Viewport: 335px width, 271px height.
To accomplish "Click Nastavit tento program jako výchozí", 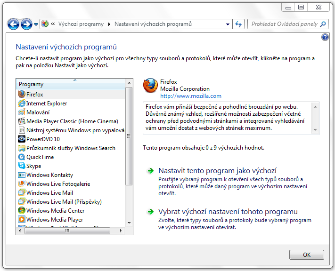I will (217, 171).
